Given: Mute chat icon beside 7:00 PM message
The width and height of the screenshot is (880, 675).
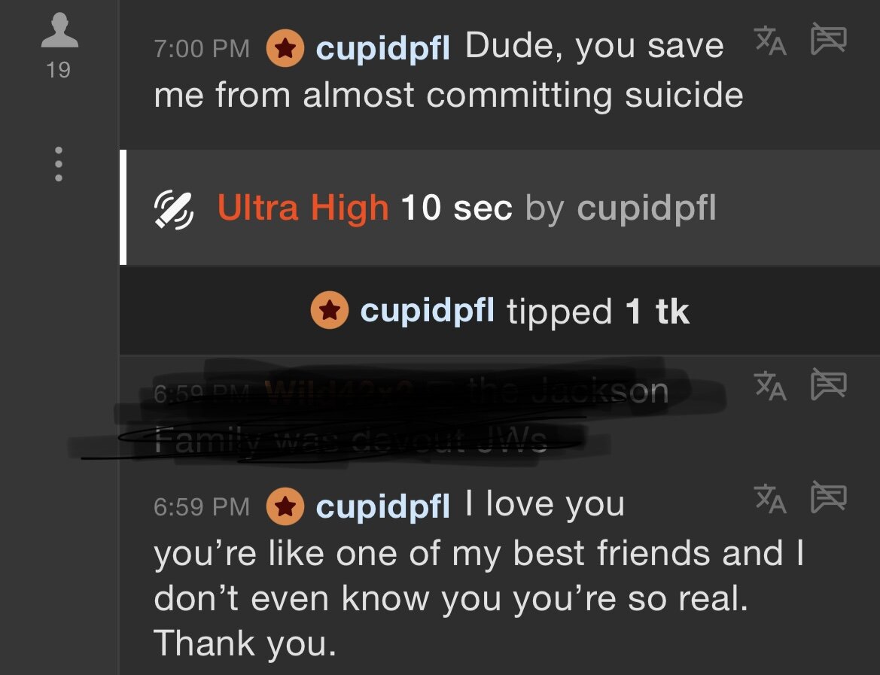Looking at the screenshot, I should (828, 38).
